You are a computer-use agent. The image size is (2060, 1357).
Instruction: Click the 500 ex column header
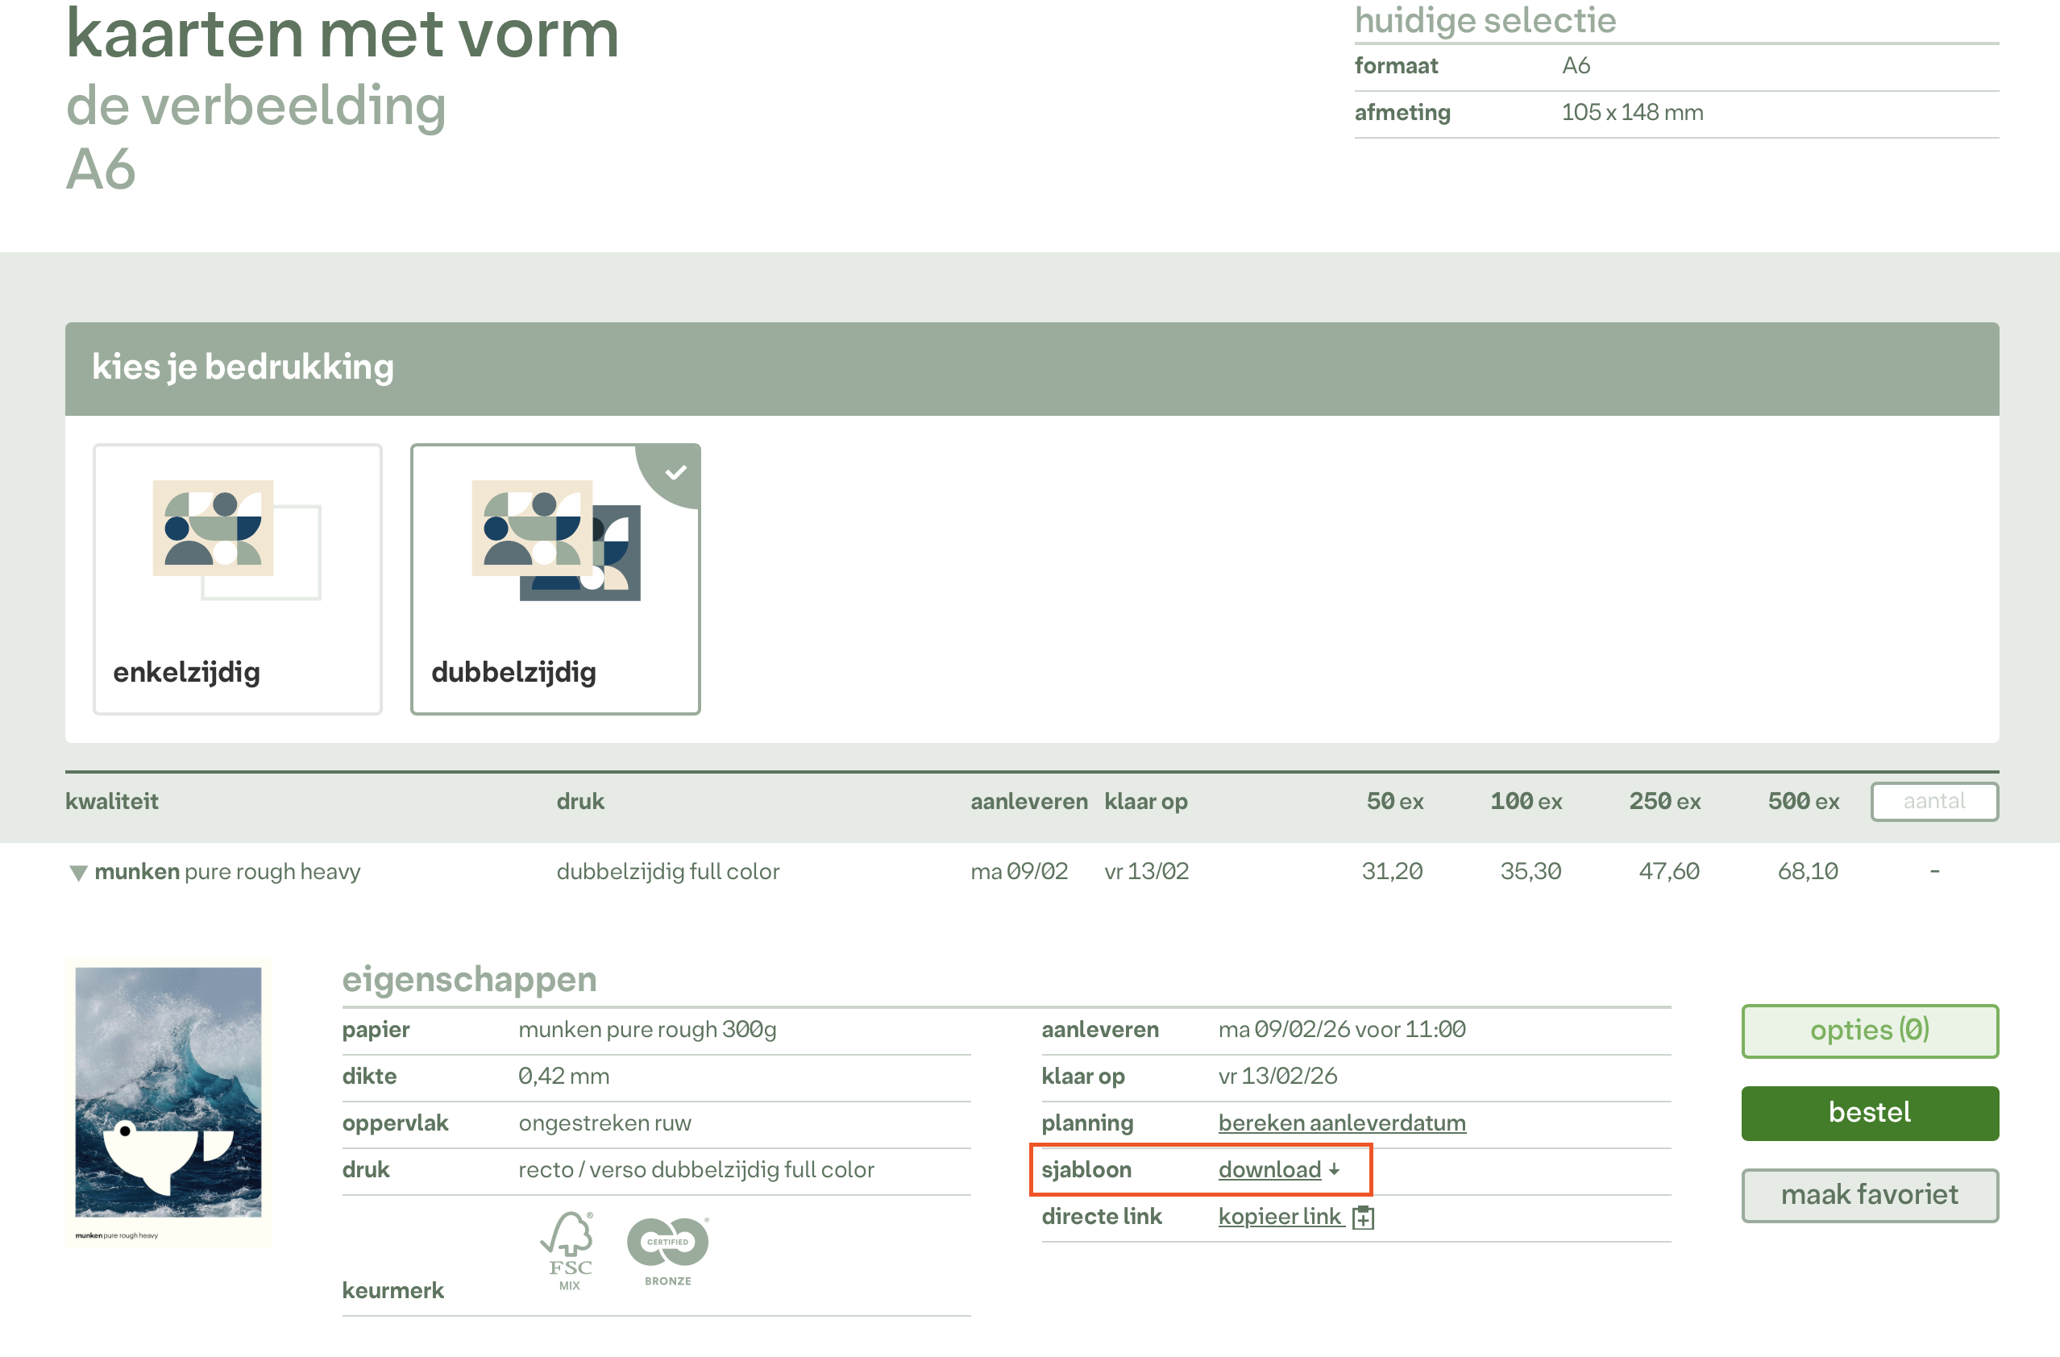click(x=1803, y=802)
